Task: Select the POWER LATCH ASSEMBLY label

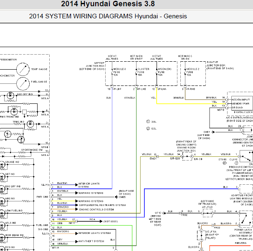Action: pos(243,231)
